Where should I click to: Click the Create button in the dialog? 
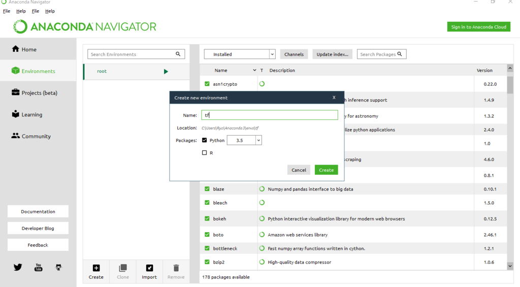327,170
